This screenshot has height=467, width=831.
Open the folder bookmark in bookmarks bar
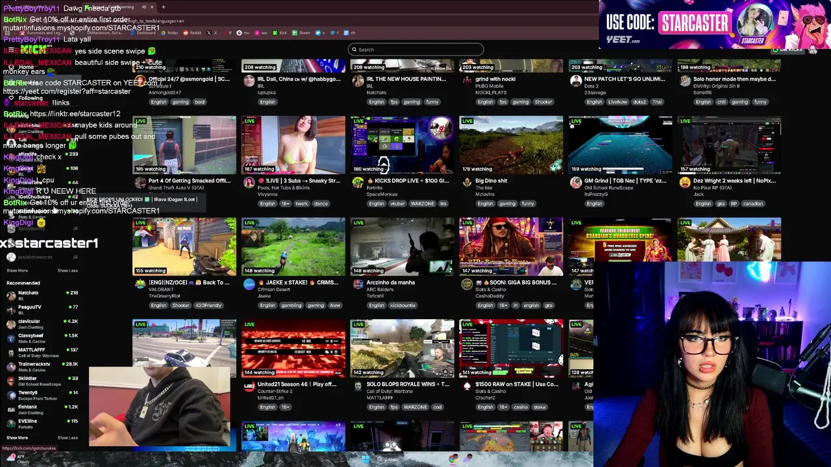coord(170,32)
